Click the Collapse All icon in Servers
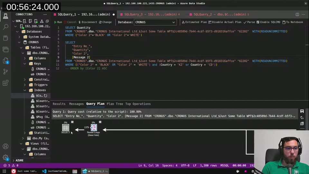 click(47, 21)
